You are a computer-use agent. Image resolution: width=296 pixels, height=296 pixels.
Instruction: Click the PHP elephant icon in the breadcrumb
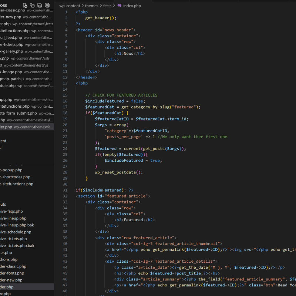[119, 6]
